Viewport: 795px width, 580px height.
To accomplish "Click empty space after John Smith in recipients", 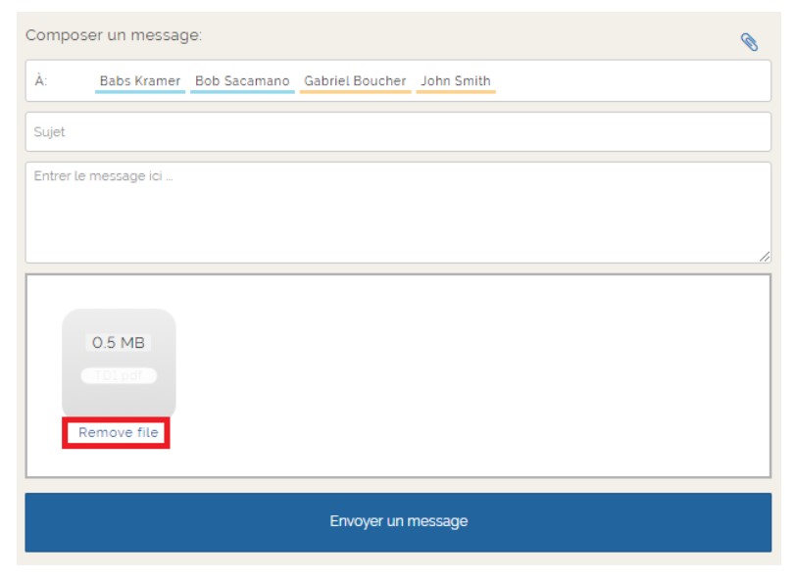I will click(627, 81).
